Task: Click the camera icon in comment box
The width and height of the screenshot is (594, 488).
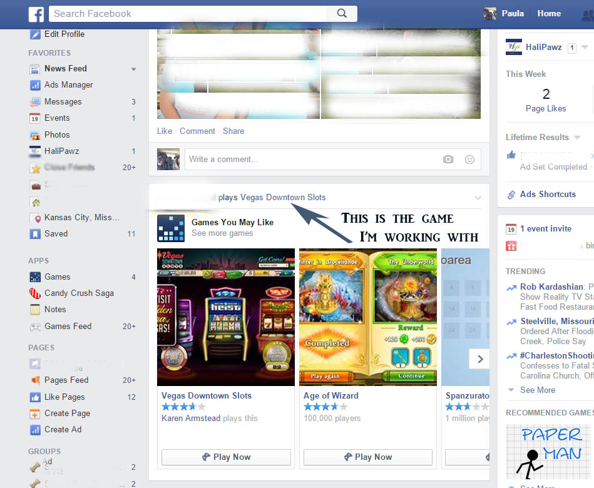Action: click(448, 160)
